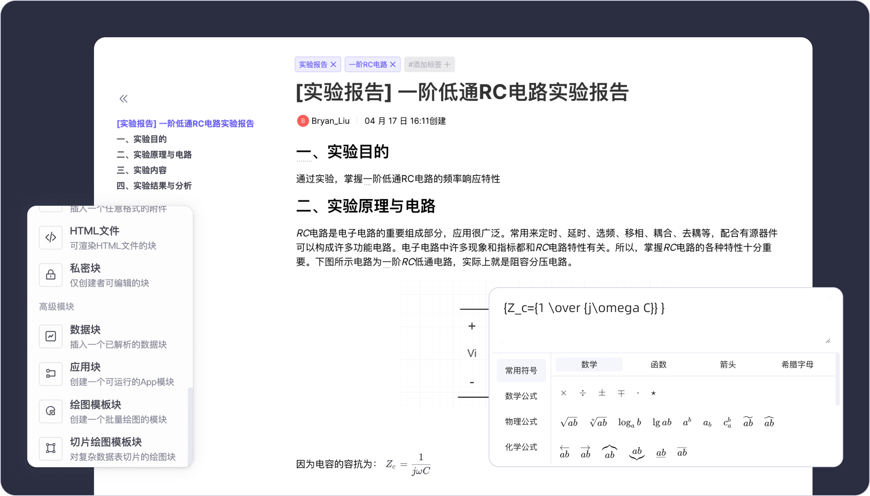Collapse the outline sidebar with double-chevron icon
Image resolution: width=870 pixels, height=496 pixels.
tap(124, 99)
